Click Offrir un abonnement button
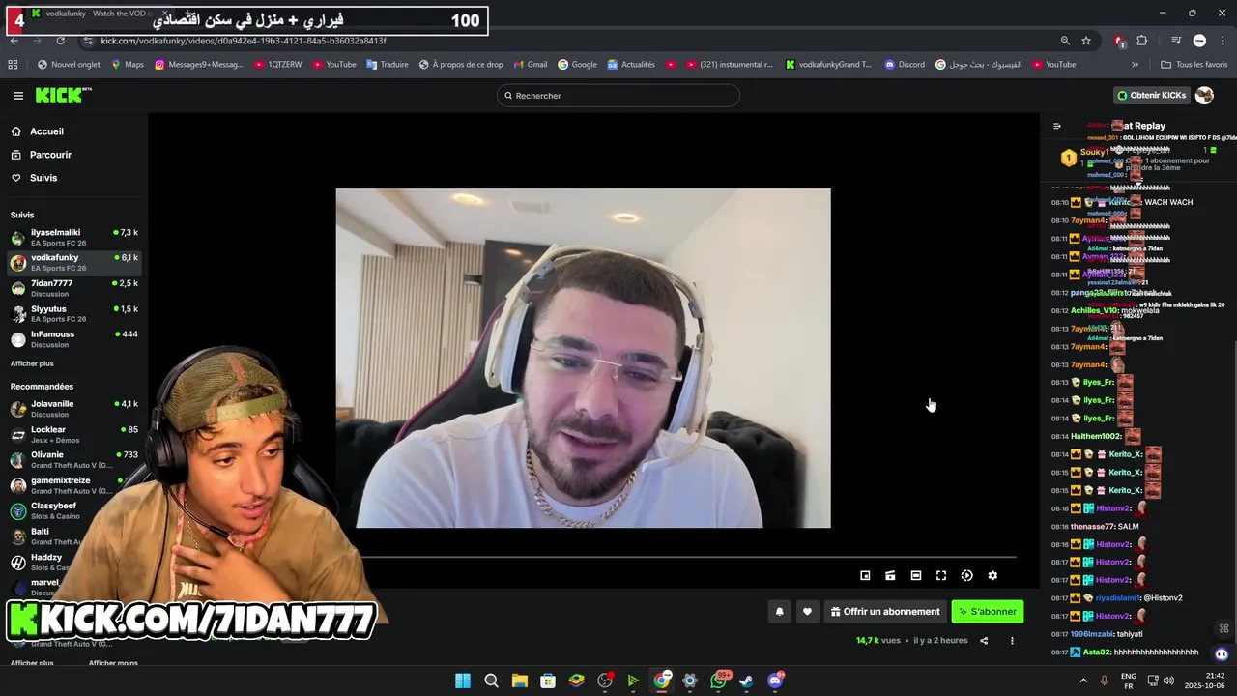1237x696 pixels. (x=885, y=611)
